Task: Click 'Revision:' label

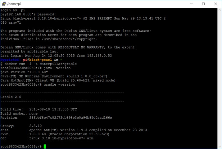Action: click(10, 118)
